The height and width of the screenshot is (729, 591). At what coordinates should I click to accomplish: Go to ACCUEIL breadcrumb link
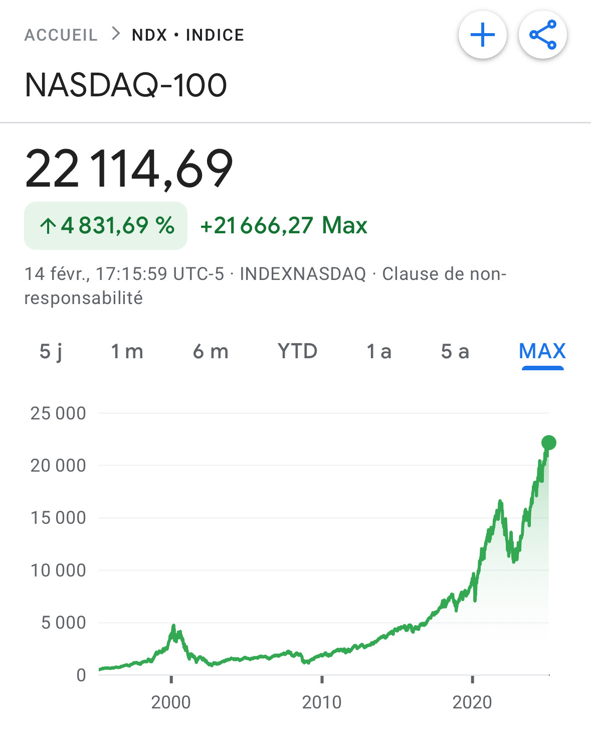[61, 35]
